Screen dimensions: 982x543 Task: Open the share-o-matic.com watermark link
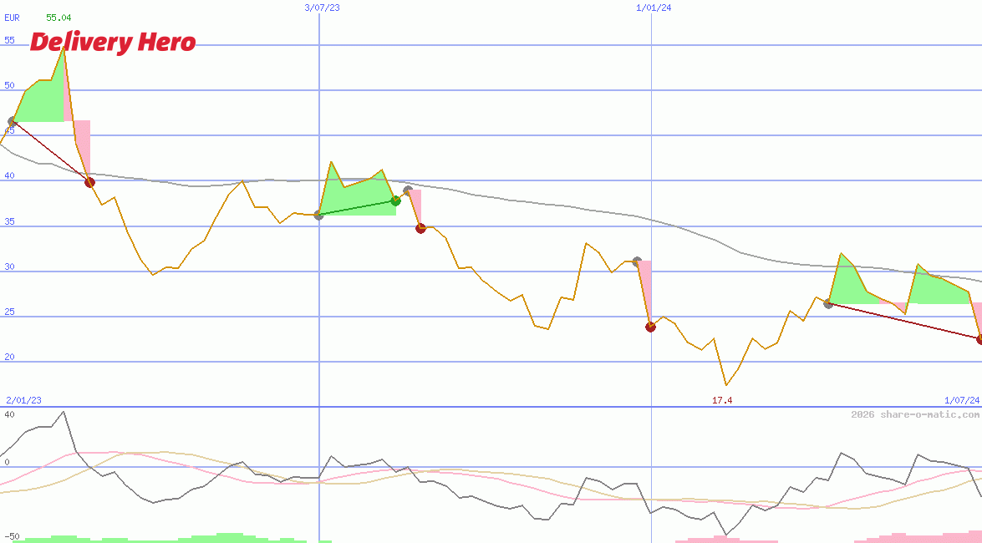(x=915, y=414)
